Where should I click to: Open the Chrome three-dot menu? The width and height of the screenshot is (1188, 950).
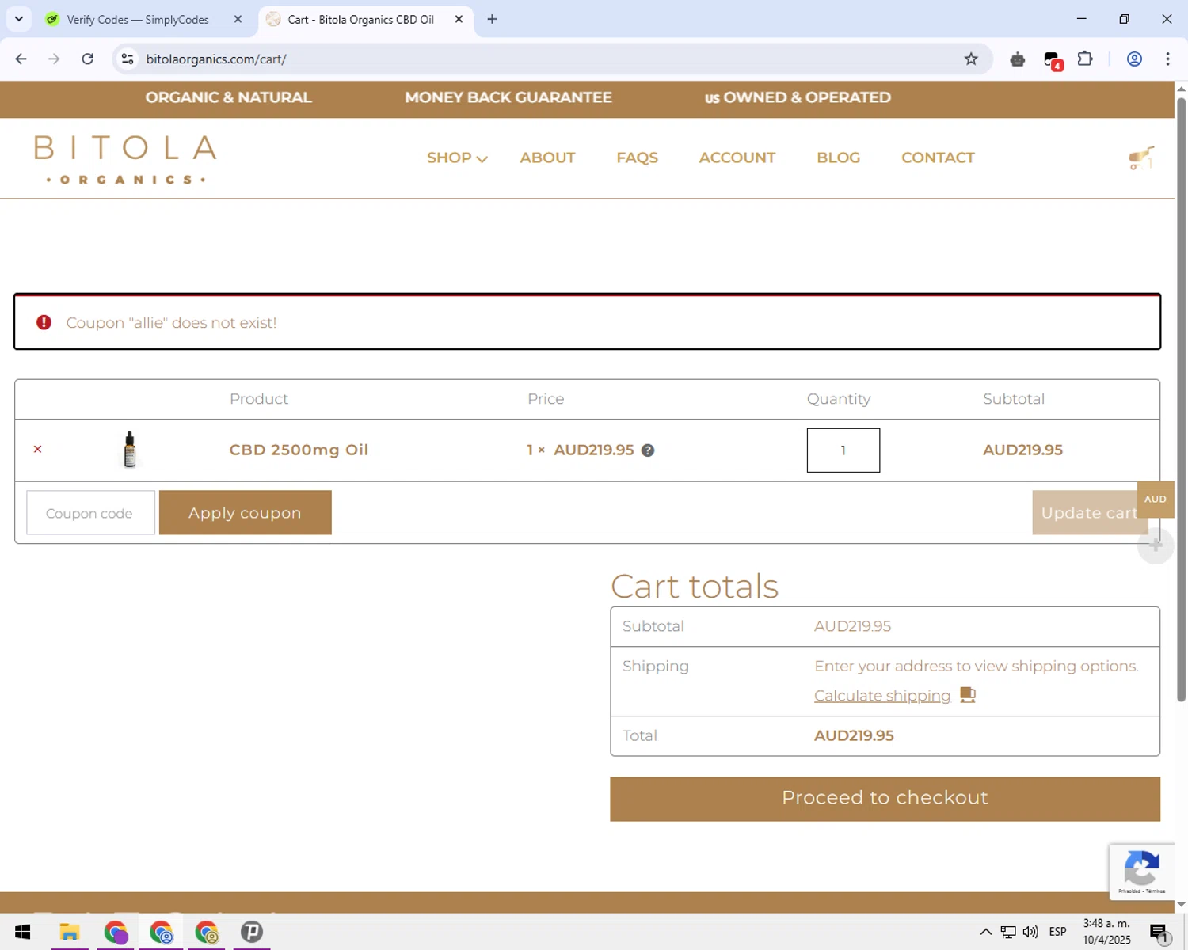[x=1167, y=59]
